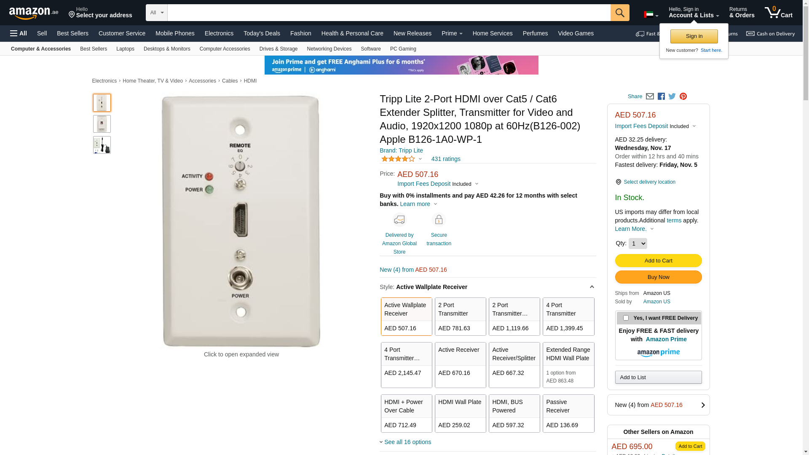Go to Amazon.ae home logo
This screenshot has width=809, height=455.
click(34, 13)
